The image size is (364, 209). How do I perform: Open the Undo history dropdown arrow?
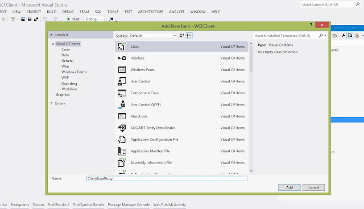(50, 19)
